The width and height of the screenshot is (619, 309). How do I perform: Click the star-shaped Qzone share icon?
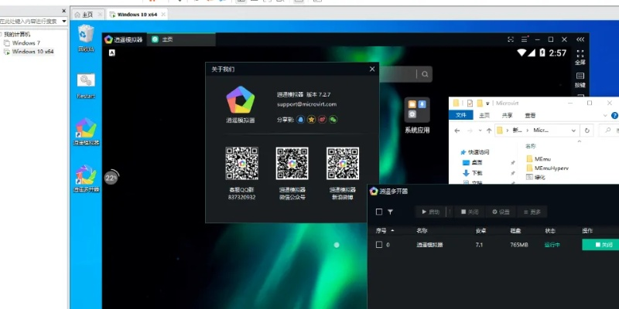(311, 120)
